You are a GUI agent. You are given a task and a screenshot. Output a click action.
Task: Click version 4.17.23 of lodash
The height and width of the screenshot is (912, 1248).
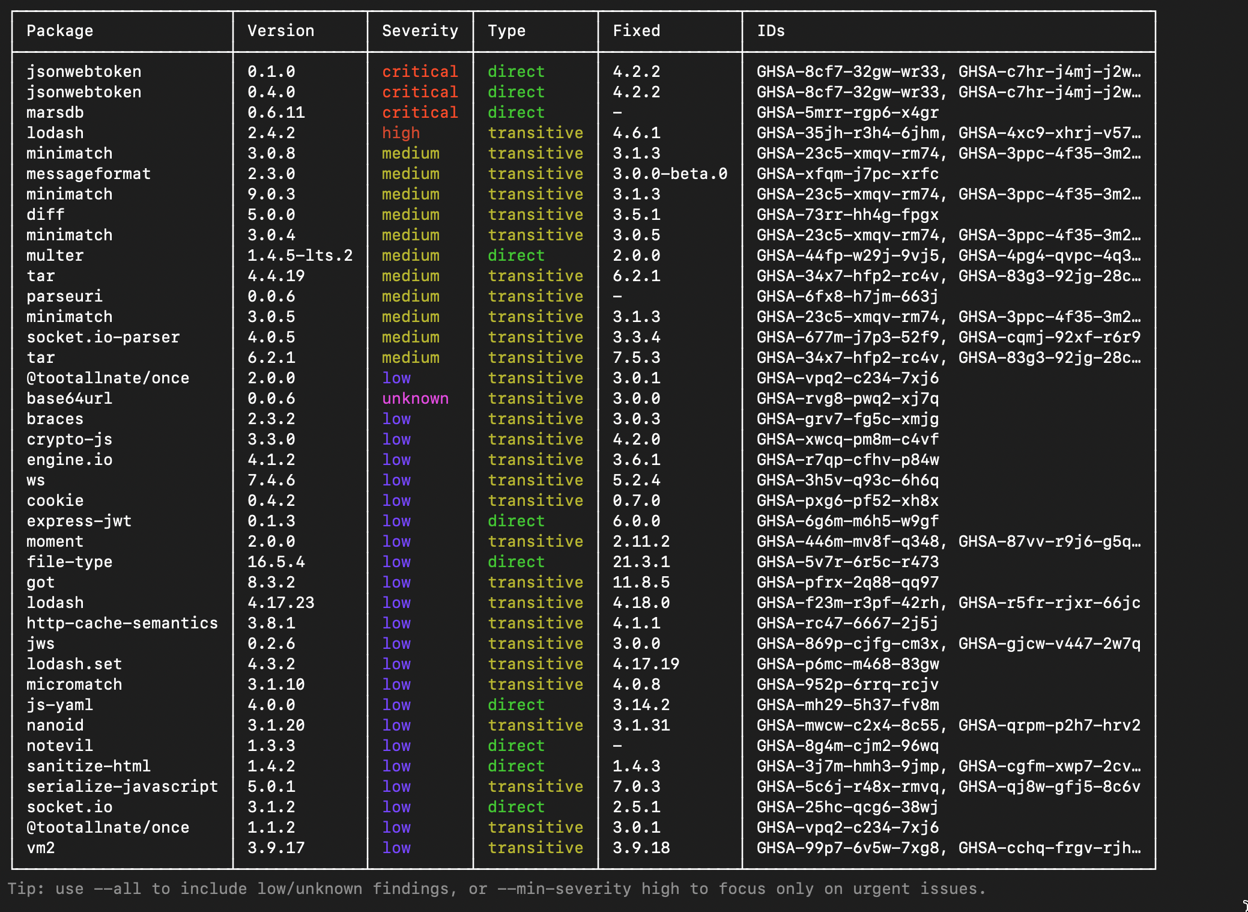[x=281, y=603]
